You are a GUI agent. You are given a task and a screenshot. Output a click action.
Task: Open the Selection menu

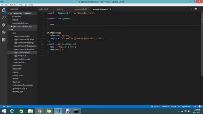pyautogui.click(x=14, y=5)
